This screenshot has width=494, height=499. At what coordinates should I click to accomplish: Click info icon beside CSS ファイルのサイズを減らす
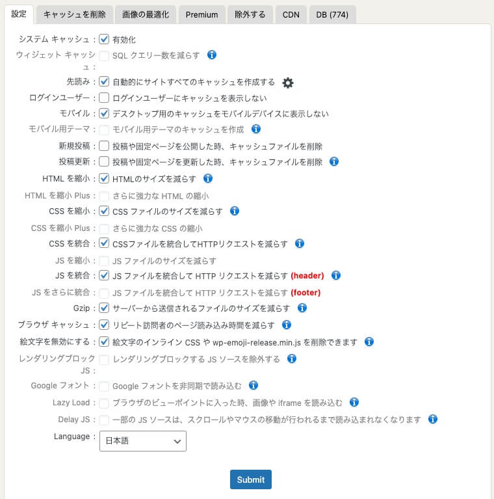click(x=235, y=211)
